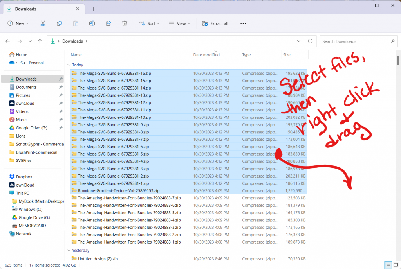Share the selected zip files
The height and width of the screenshot is (269, 401).
click(108, 23)
